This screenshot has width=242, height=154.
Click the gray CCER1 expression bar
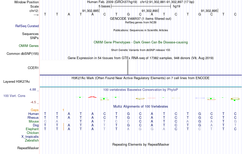coord(128,67)
